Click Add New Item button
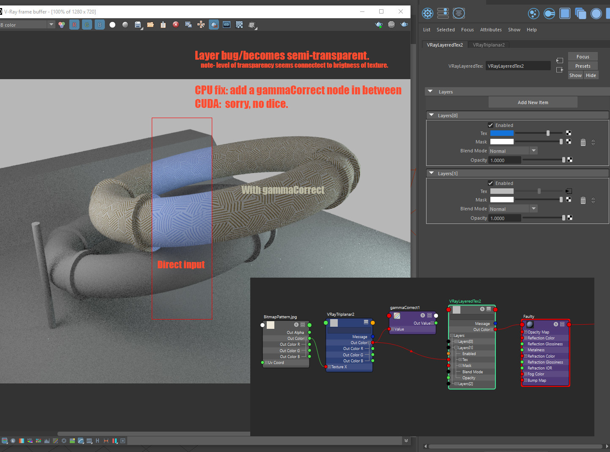Screen dimensions: 610x452 pyautogui.click(x=533, y=102)
